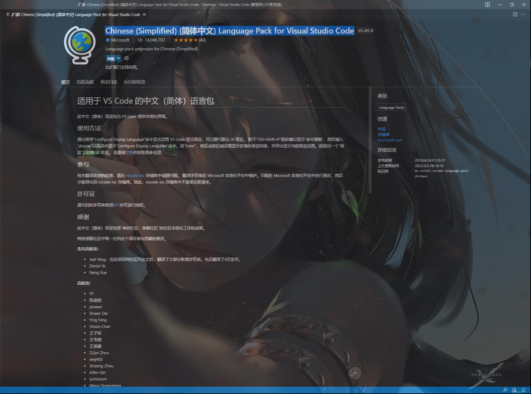Click the scroll-to-top circular arrow button

(355, 373)
